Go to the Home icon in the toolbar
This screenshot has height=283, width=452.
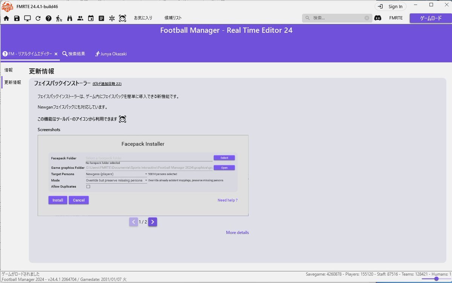click(x=6, y=18)
